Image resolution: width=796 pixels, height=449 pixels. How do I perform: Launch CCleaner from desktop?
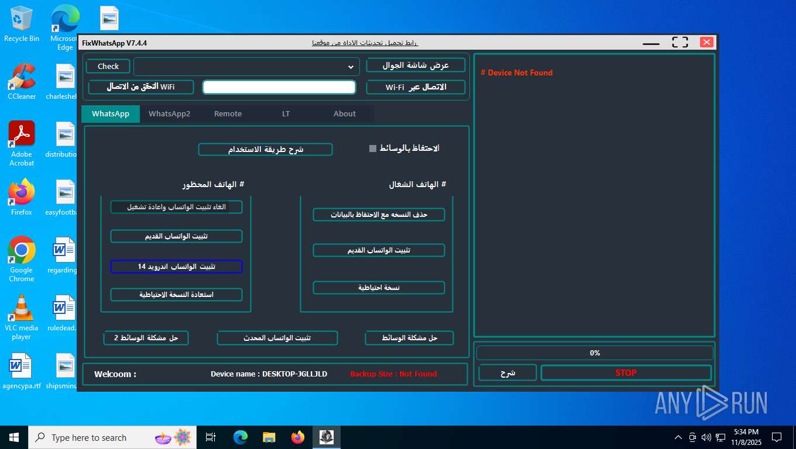click(x=22, y=81)
